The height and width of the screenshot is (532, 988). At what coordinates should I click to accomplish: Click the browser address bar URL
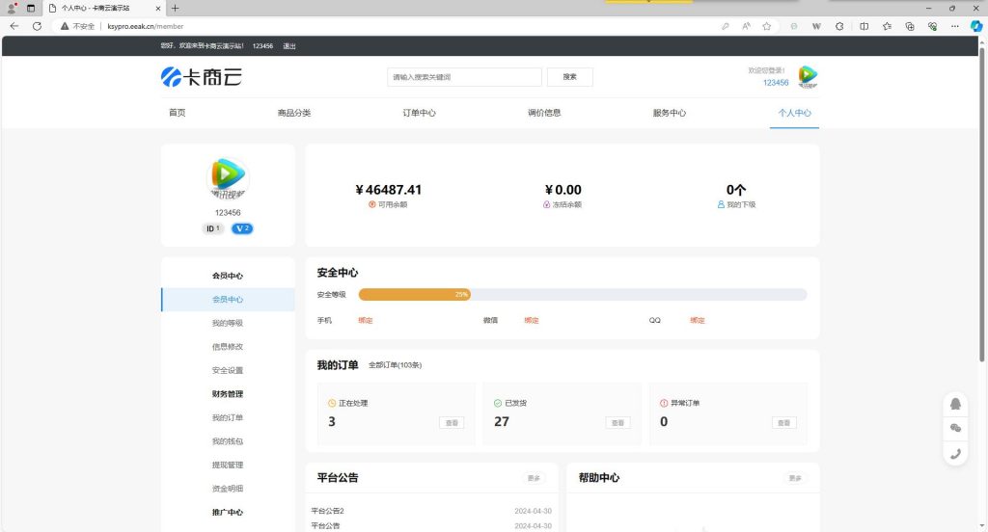pyautogui.click(x=146, y=26)
